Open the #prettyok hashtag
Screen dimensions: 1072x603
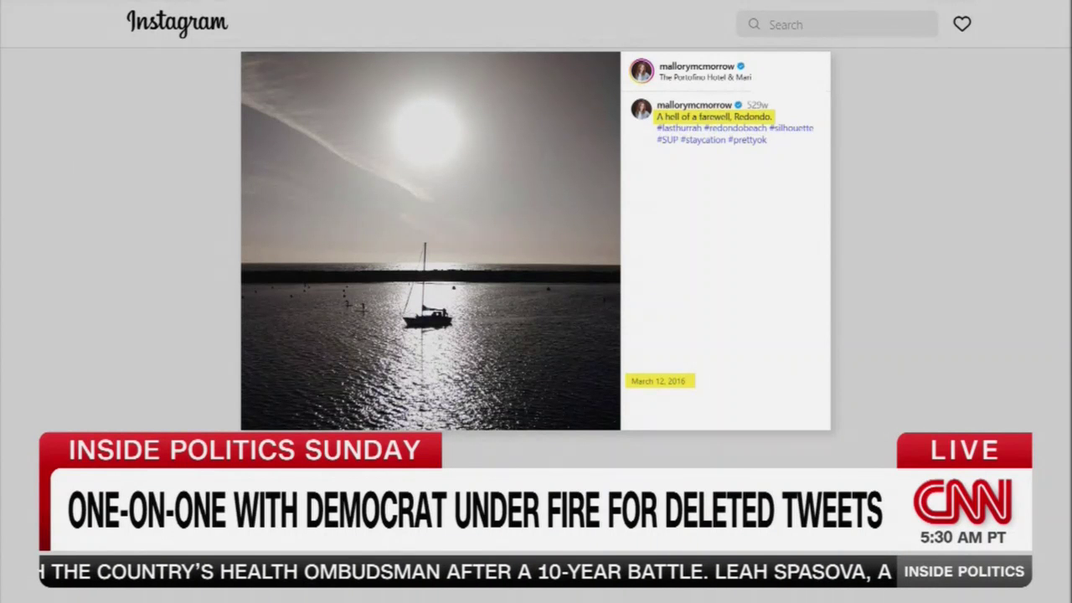(x=747, y=140)
